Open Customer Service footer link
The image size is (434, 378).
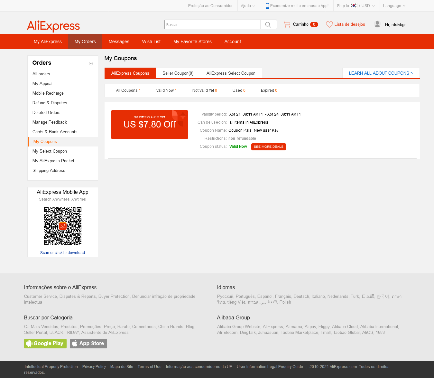pos(41,297)
